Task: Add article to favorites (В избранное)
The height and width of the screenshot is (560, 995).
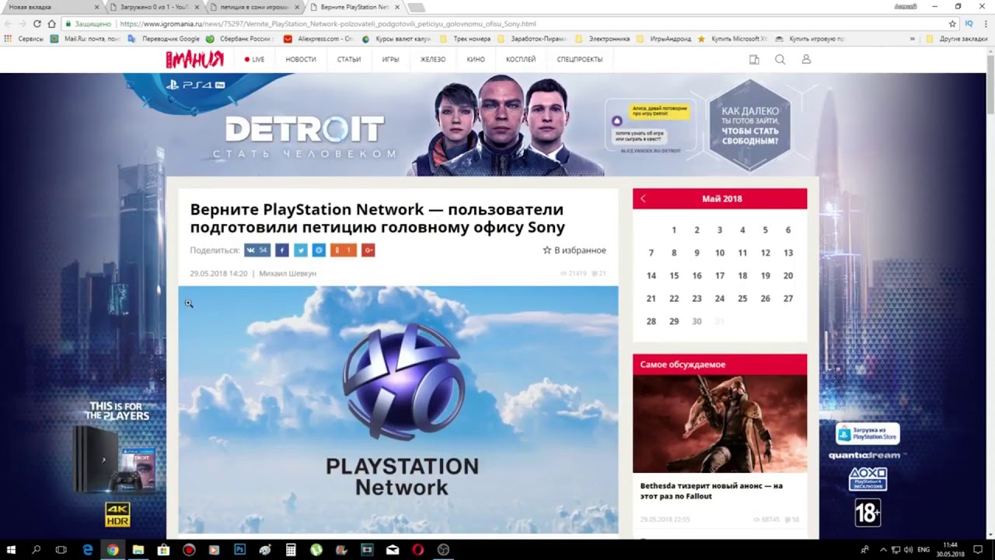Action: (574, 250)
